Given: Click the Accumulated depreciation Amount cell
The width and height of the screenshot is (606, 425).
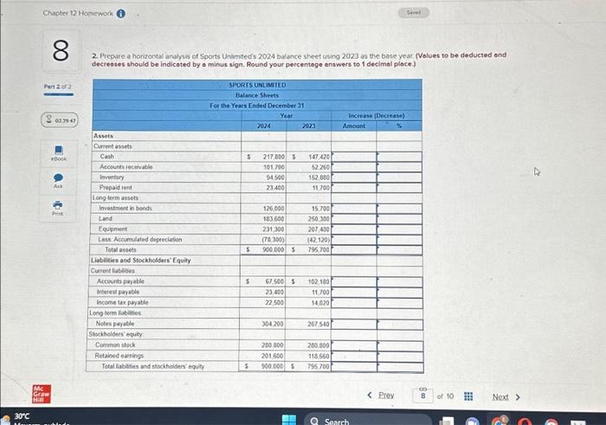Looking at the screenshot, I should (x=353, y=240).
